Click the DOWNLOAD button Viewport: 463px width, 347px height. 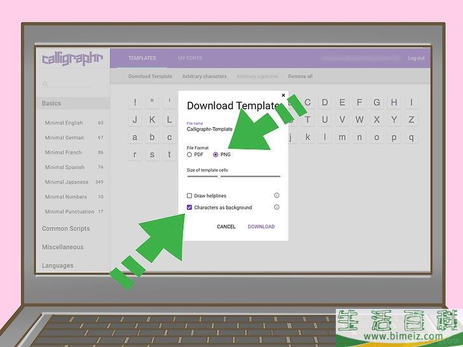click(x=261, y=227)
